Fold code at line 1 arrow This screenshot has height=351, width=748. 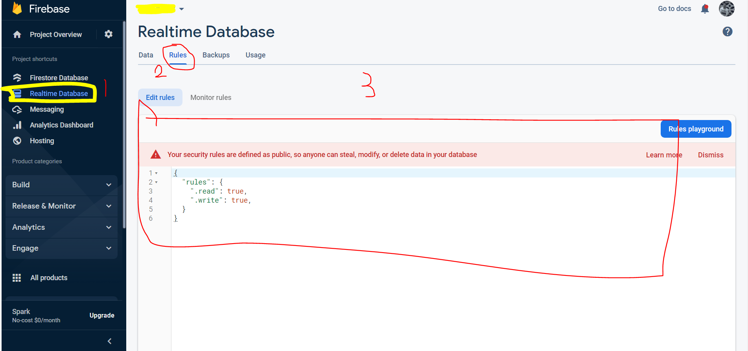pos(156,173)
